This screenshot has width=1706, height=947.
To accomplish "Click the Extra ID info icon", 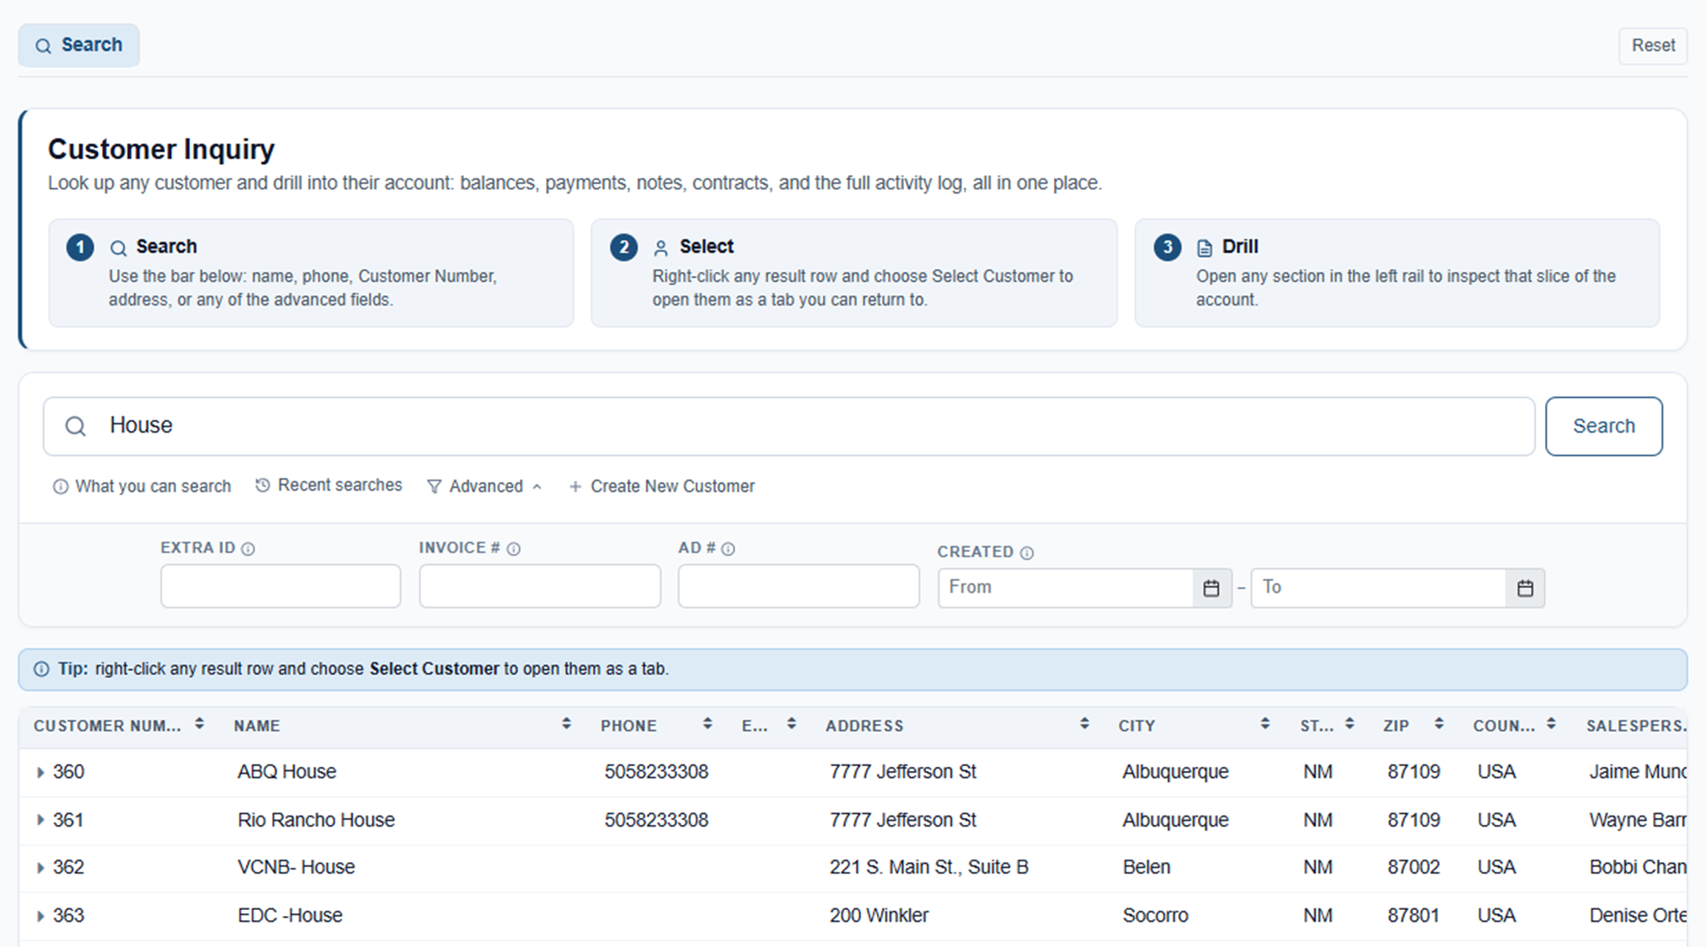I will pos(248,549).
